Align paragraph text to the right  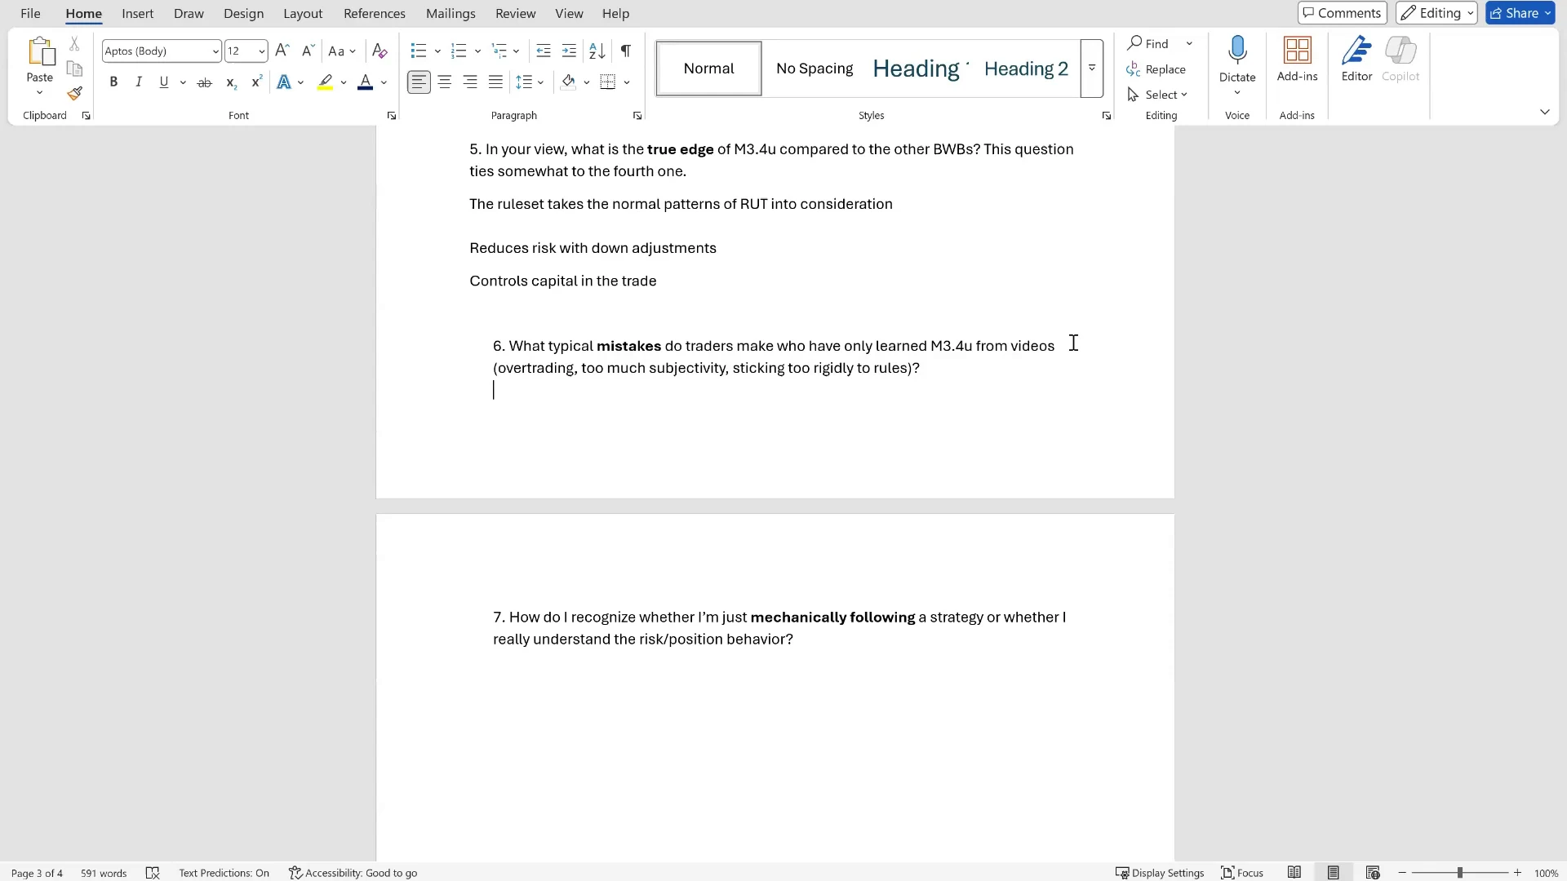[x=470, y=82]
